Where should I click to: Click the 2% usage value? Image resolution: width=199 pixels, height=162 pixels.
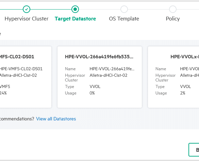pyautogui.click(x=183, y=93)
